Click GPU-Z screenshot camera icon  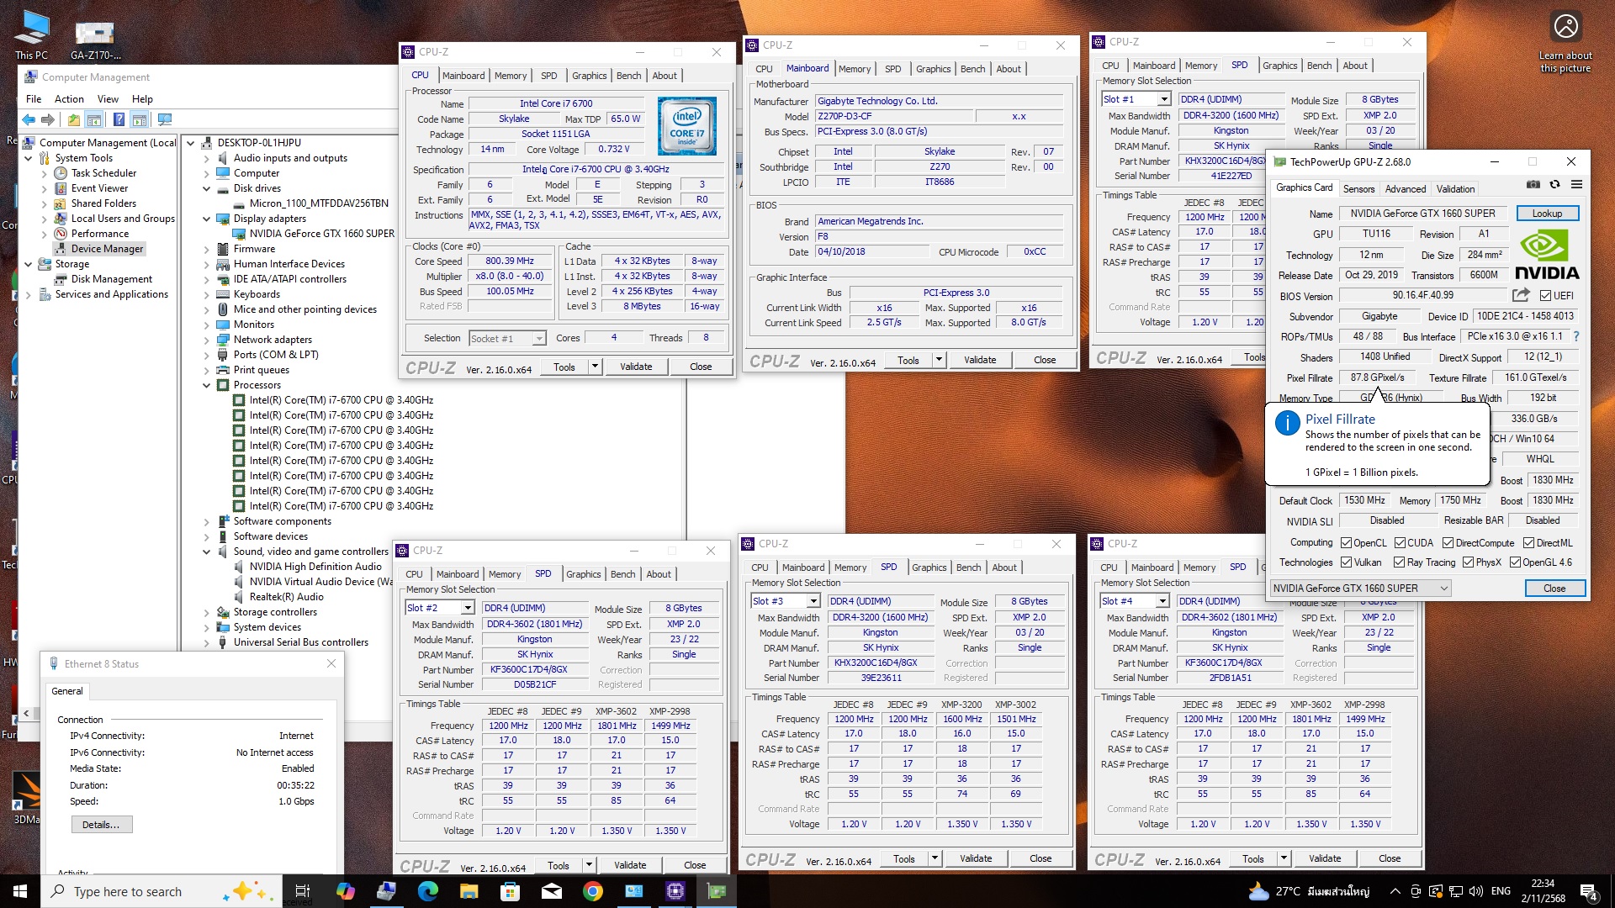[x=1533, y=185]
